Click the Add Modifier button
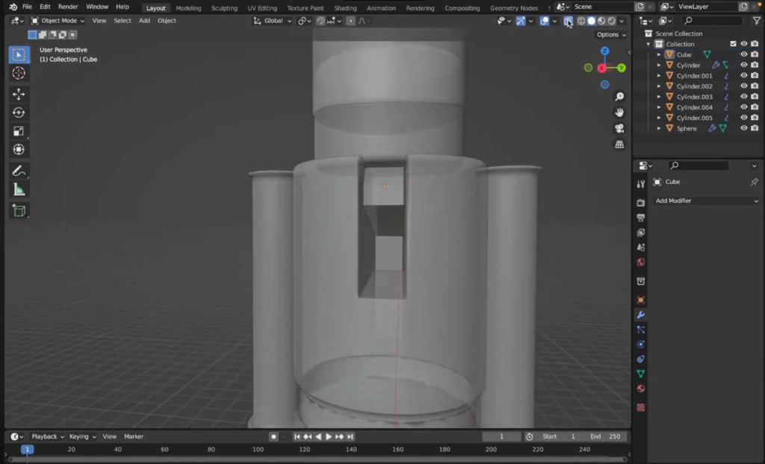Image resolution: width=765 pixels, height=464 pixels. [x=705, y=201]
